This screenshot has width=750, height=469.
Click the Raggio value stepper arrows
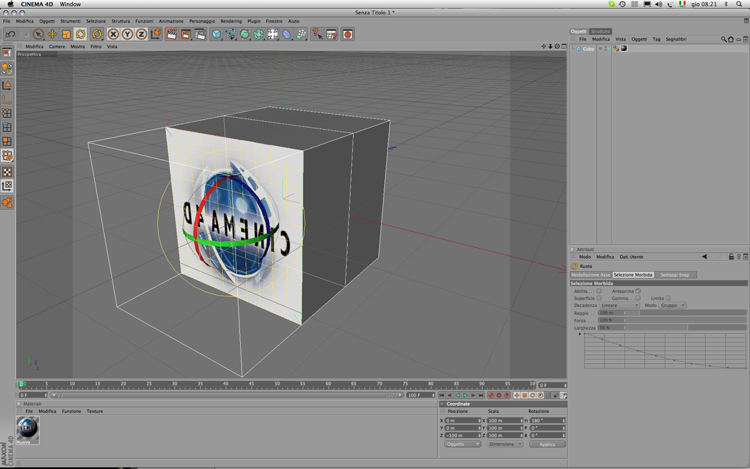pyautogui.click(x=624, y=313)
